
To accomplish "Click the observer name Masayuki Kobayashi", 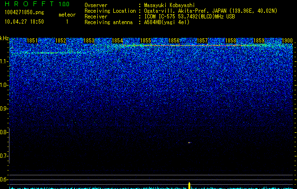I will pyautogui.click(x=170, y=5).
